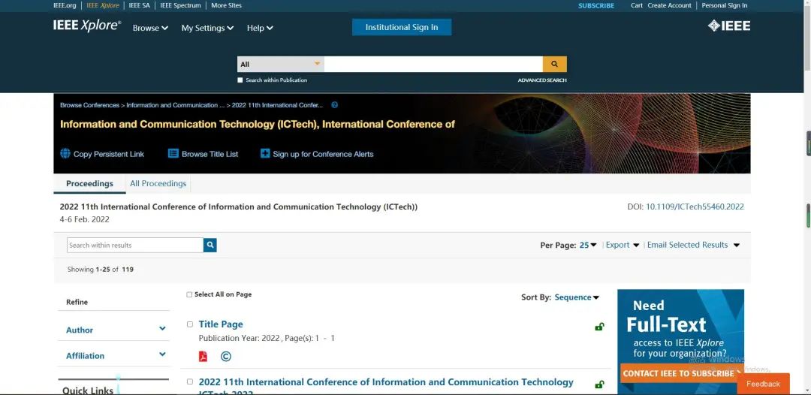Click the Feedback button
811x395 pixels.
(764, 384)
